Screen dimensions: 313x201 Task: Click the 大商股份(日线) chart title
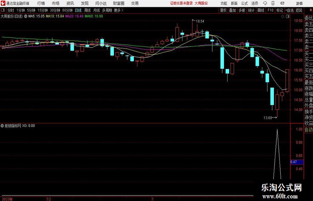click(12, 16)
